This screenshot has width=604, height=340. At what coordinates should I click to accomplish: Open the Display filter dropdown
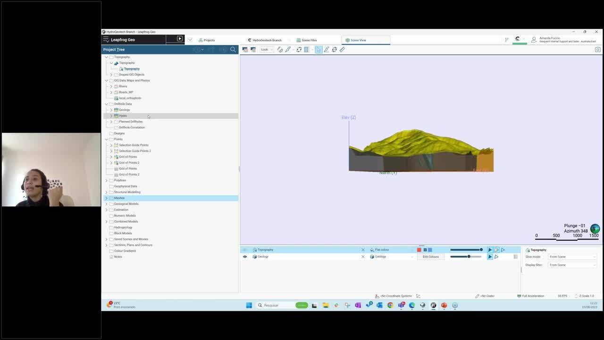coord(573,265)
